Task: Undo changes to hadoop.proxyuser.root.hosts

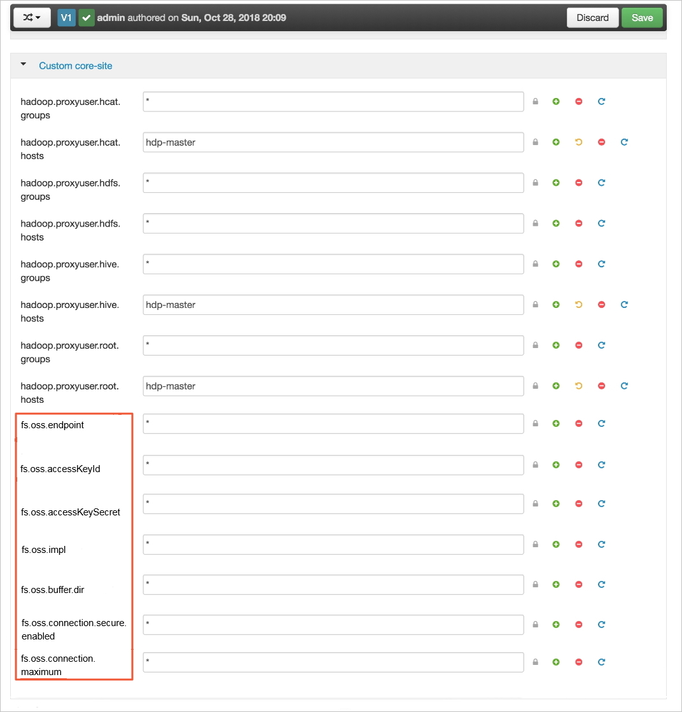Action: point(578,386)
